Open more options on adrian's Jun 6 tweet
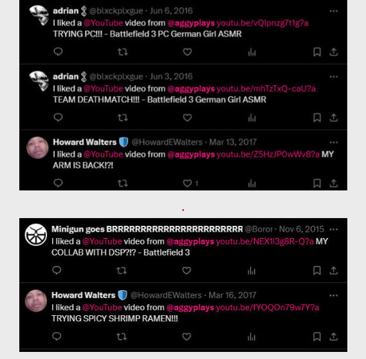The height and width of the screenshot is (359, 366). [334, 11]
